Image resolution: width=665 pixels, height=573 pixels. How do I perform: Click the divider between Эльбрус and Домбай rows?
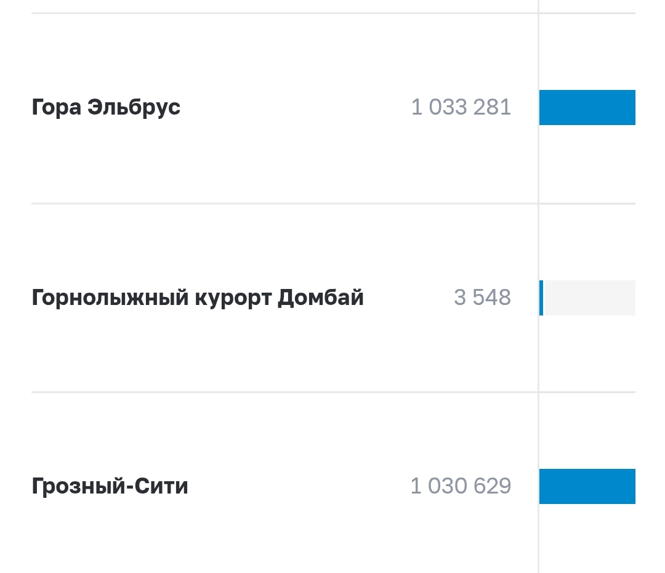283,203
